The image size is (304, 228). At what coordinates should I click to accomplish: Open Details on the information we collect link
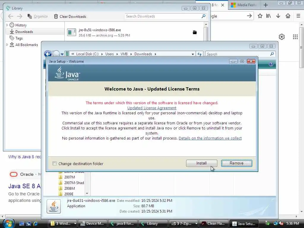(210, 138)
